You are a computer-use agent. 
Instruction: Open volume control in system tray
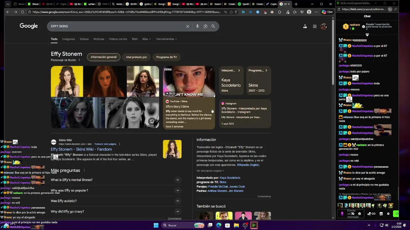click(x=387, y=225)
